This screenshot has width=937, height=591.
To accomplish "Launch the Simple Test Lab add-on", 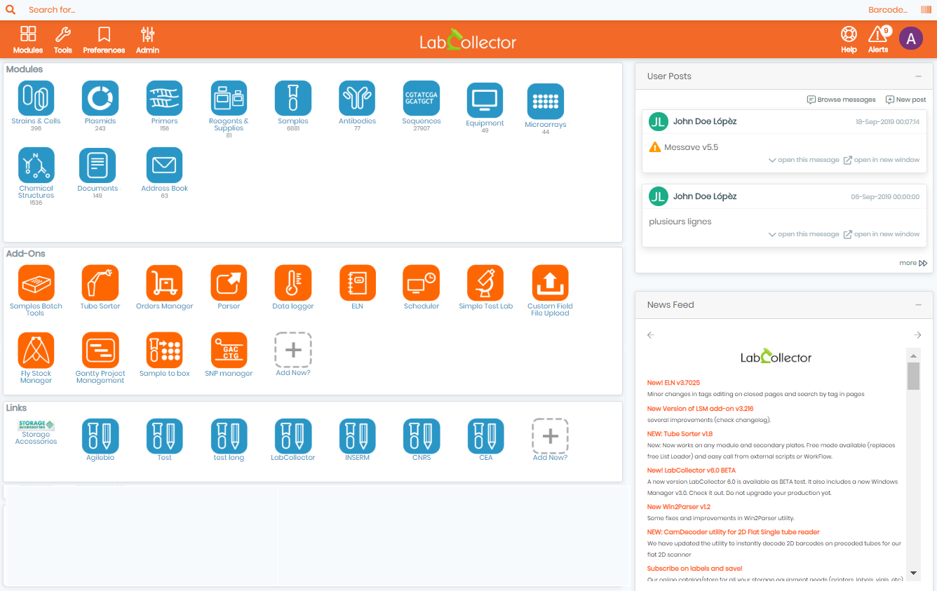I will pyautogui.click(x=485, y=283).
